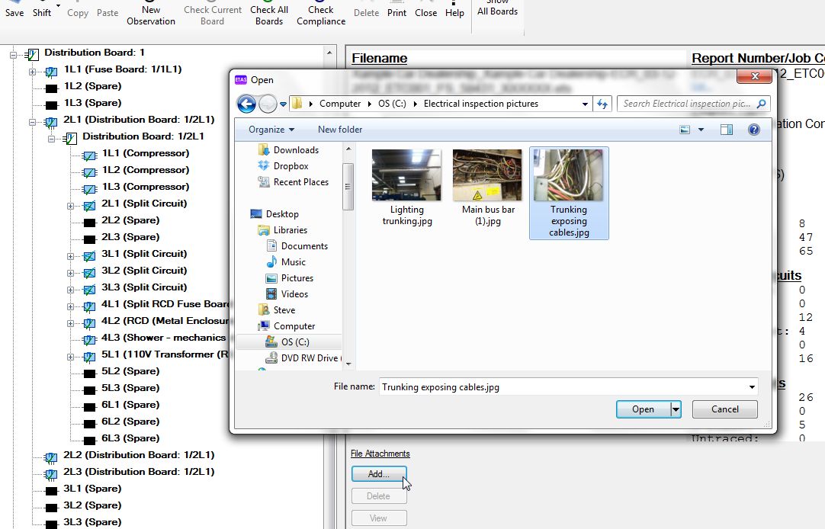
Task: Click Show All Boards in toolbar
Action: (497, 8)
